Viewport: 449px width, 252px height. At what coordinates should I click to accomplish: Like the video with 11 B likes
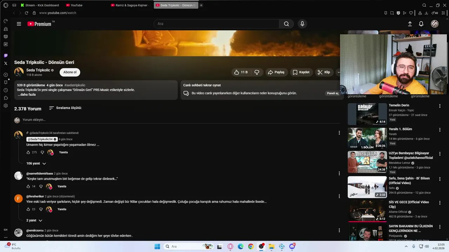pyautogui.click(x=241, y=72)
